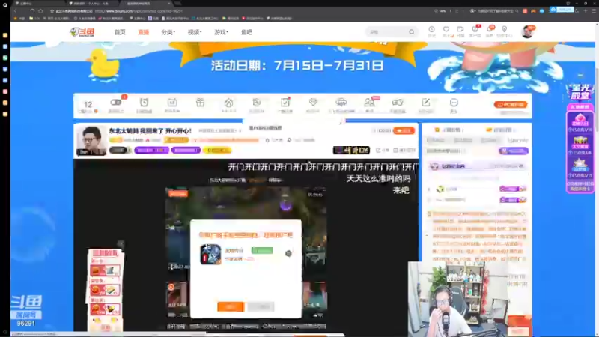Open the 首页 home tab
This screenshot has width=599, height=337.
point(120,32)
